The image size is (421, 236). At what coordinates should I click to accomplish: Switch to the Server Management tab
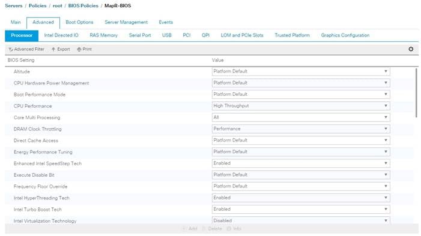click(x=126, y=22)
